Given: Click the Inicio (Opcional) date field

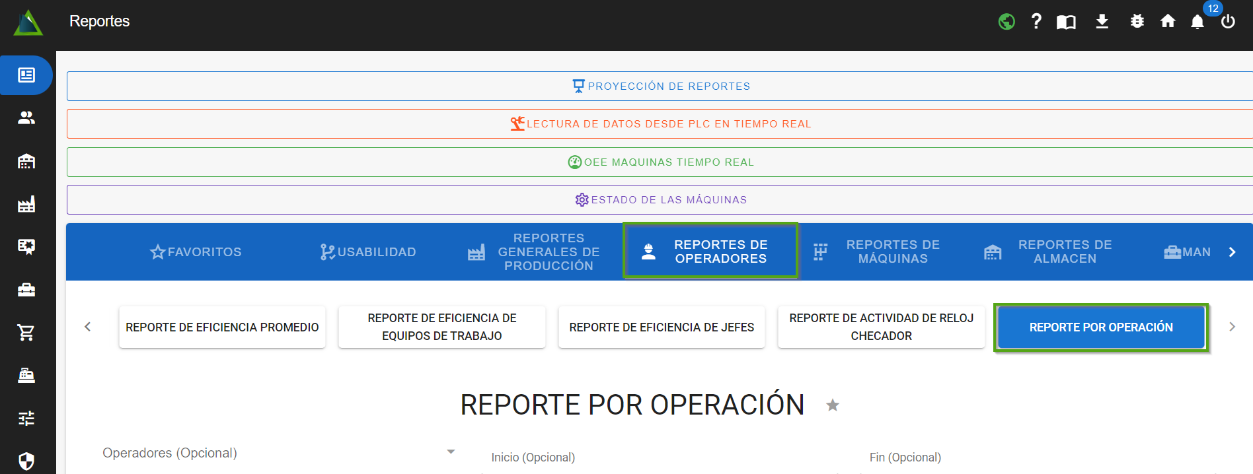Looking at the screenshot, I should (661, 457).
